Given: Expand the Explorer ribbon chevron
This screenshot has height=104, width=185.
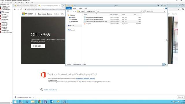Looking at the screenshot, I should click(164, 8).
